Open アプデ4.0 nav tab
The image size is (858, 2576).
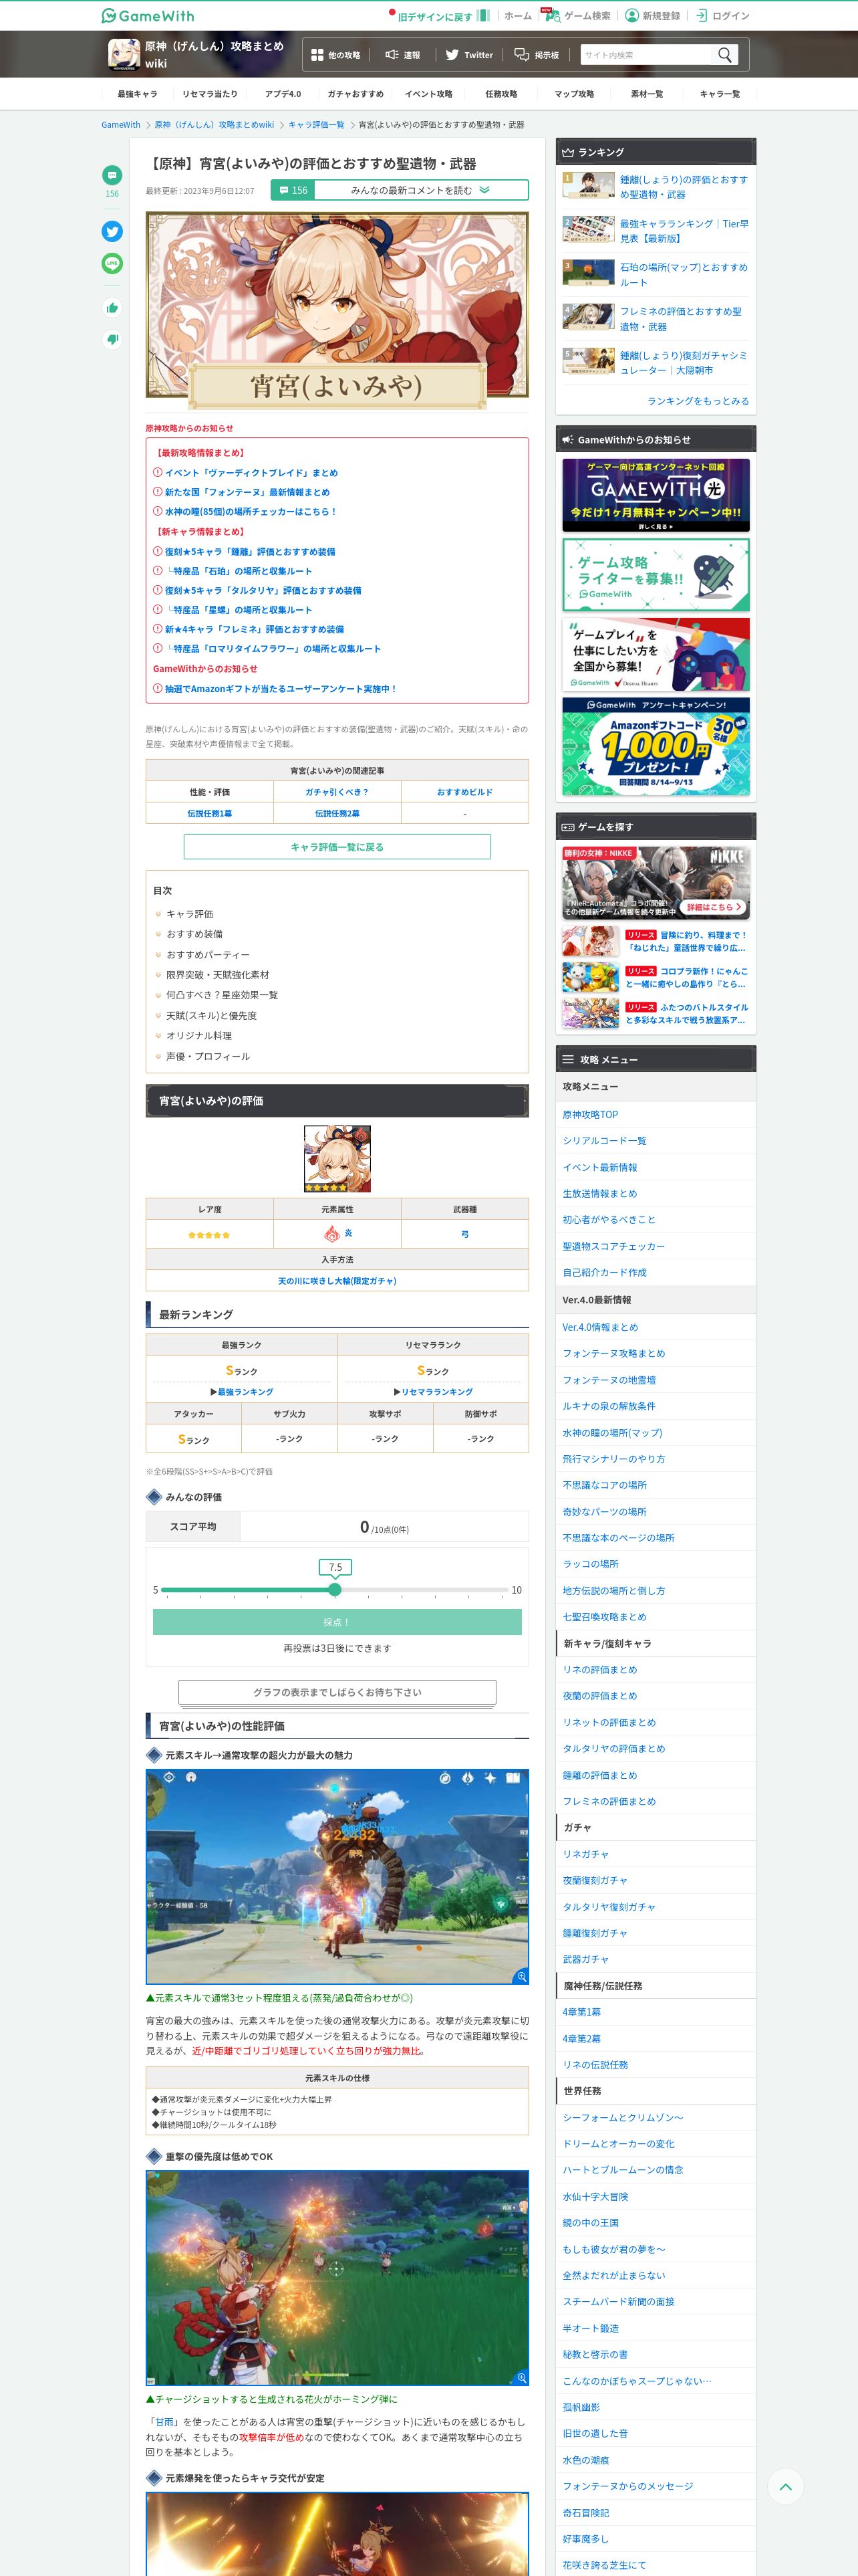tap(283, 94)
